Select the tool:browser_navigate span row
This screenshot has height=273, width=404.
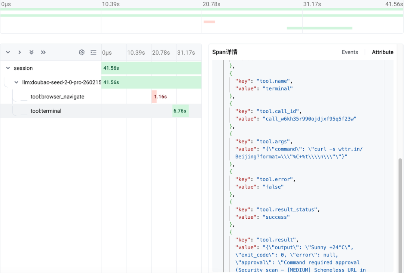coord(57,97)
